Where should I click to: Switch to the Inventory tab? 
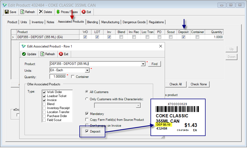pos(37,22)
